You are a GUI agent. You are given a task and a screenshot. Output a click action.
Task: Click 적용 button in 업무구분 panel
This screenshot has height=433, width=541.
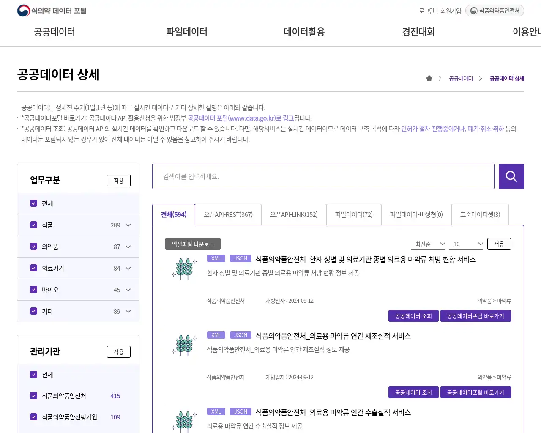(x=119, y=181)
